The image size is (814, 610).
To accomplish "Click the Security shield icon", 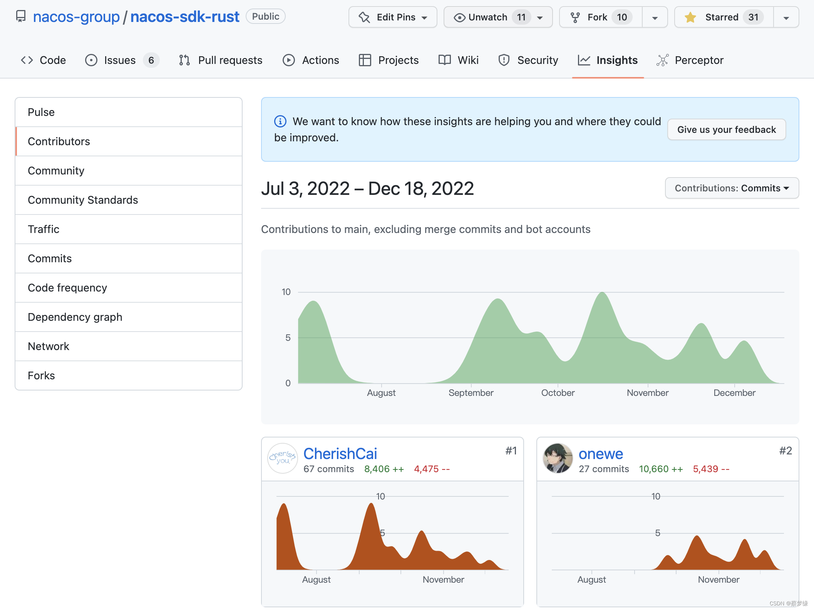I will click(504, 60).
